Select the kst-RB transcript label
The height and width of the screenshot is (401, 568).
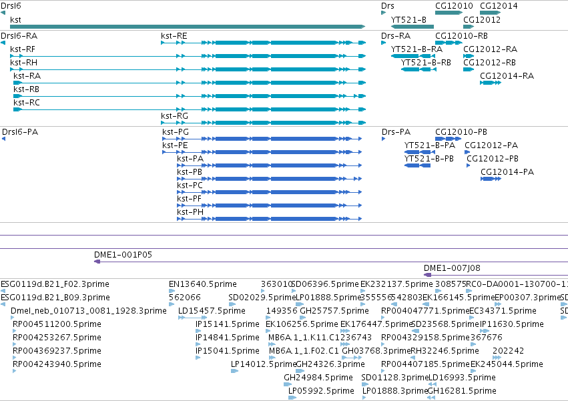pyautogui.click(x=27, y=89)
